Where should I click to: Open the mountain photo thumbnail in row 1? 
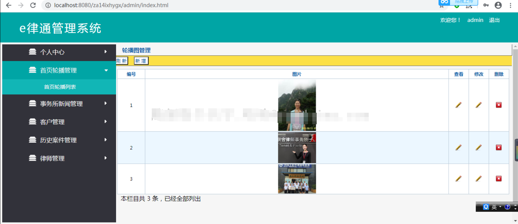pyautogui.click(x=297, y=105)
